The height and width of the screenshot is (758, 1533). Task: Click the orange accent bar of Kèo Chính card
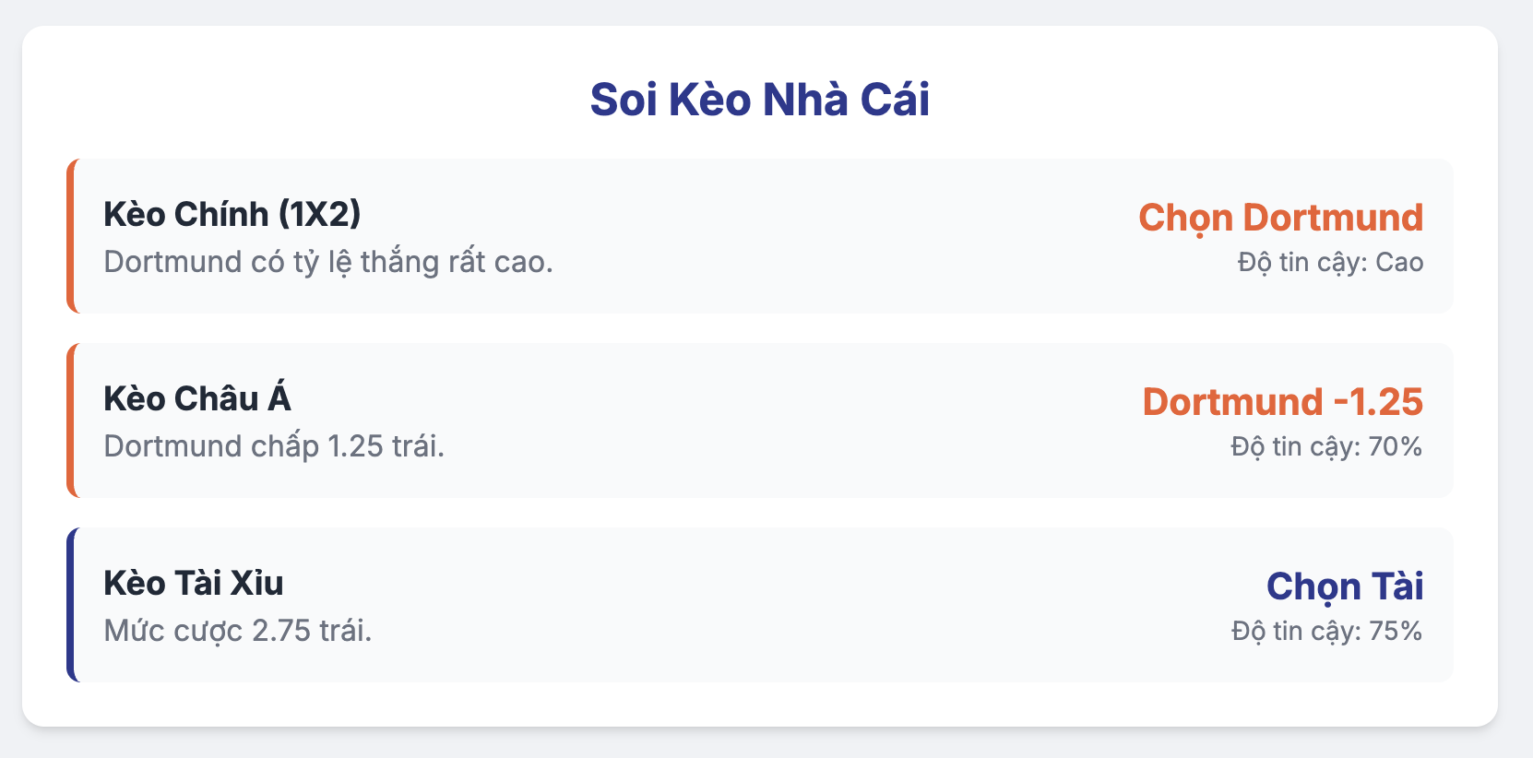pyautogui.click(x=70, y=236)
